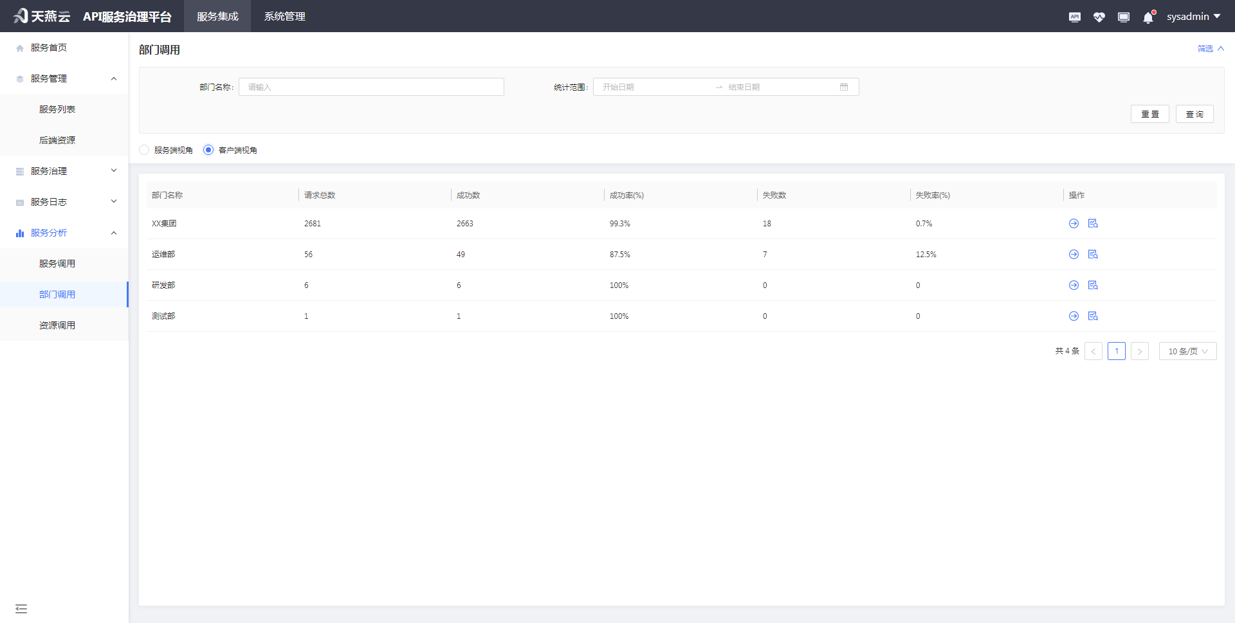Image resolution: width=1235 pixels, height=623 pixels.
Task: Click the arrow icon in XX集团 row
Action: [x=1074, y=224]
